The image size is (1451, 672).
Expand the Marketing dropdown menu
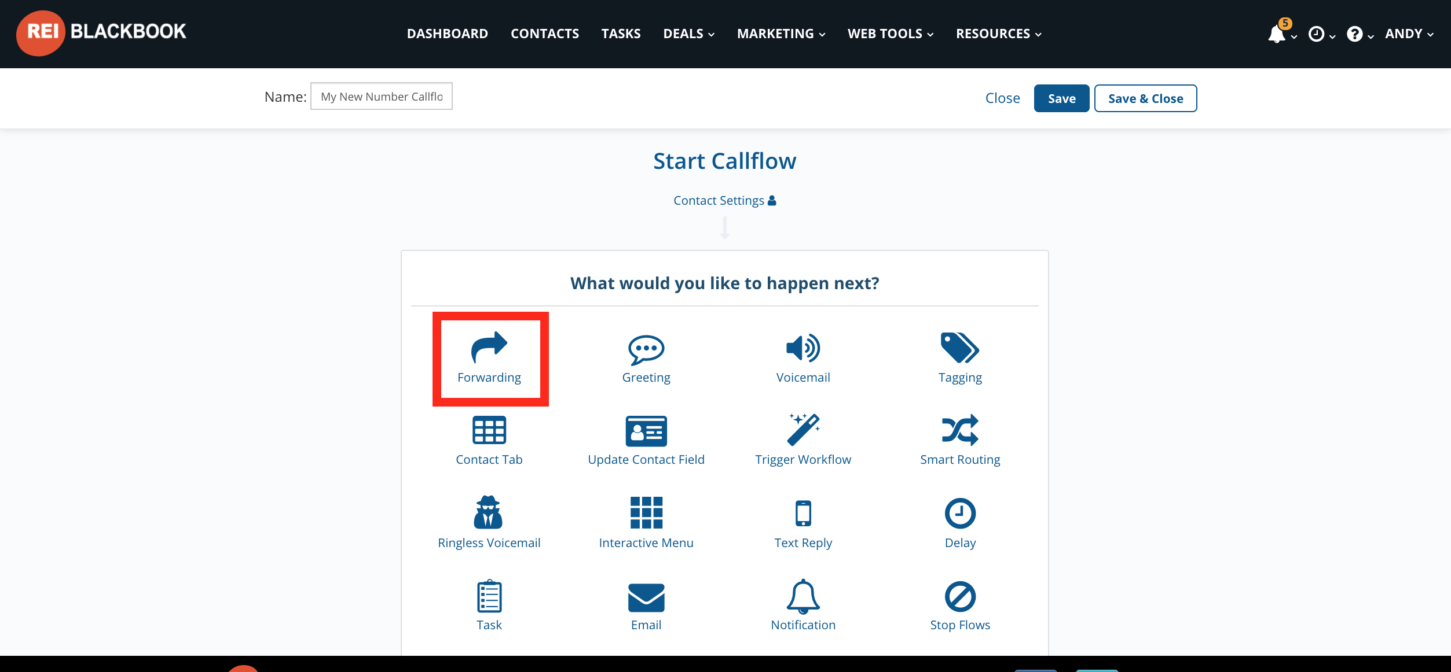(x=781, y=34)
